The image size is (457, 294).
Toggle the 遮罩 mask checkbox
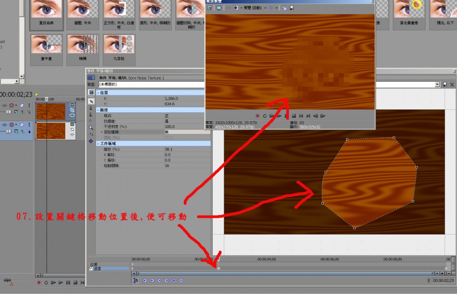tap(91, 269)
